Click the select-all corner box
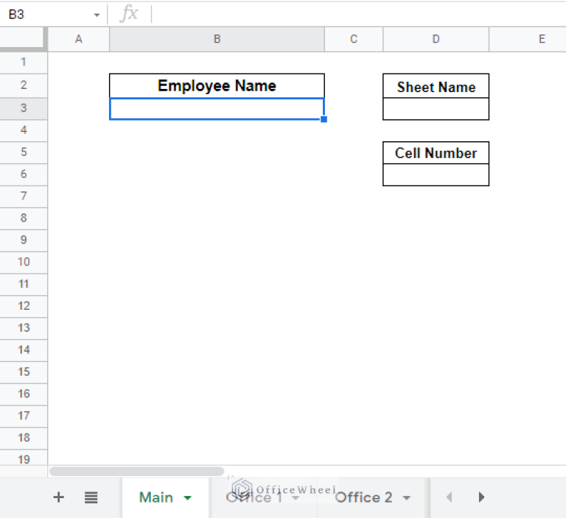The image size is (566, 518). click(x=24, y=39)
